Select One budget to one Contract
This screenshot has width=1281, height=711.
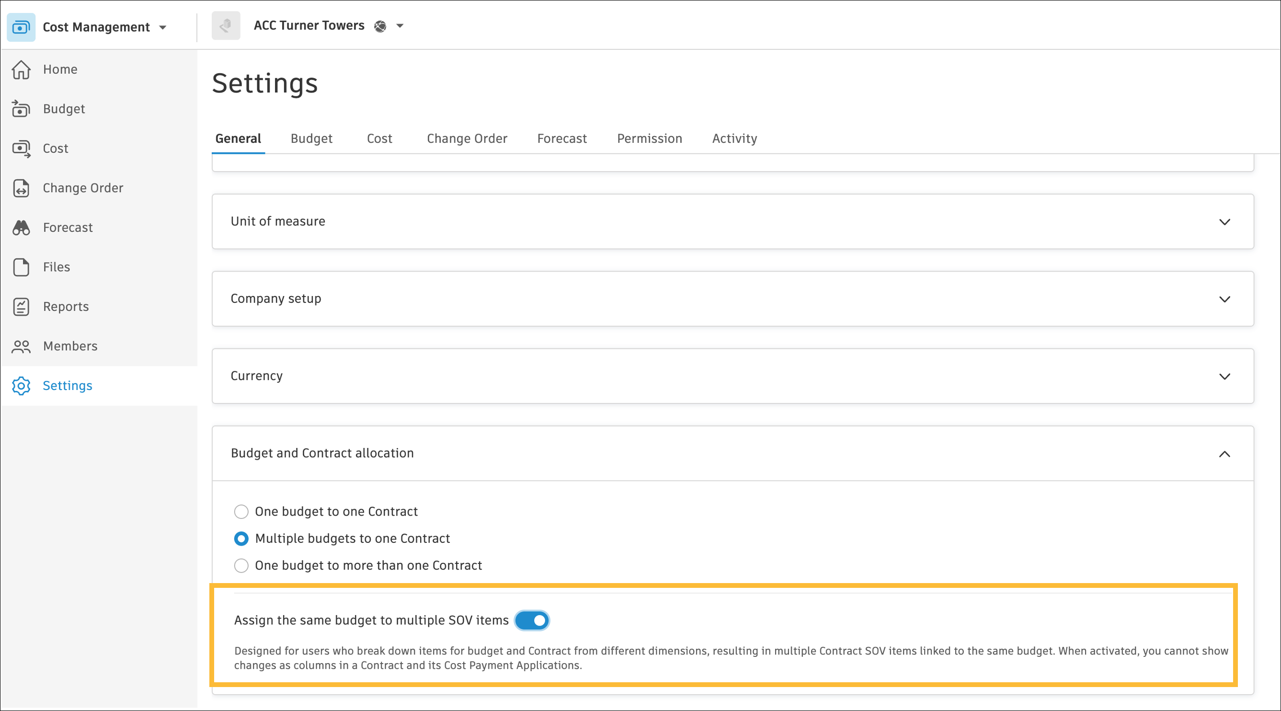click(241, 512)
